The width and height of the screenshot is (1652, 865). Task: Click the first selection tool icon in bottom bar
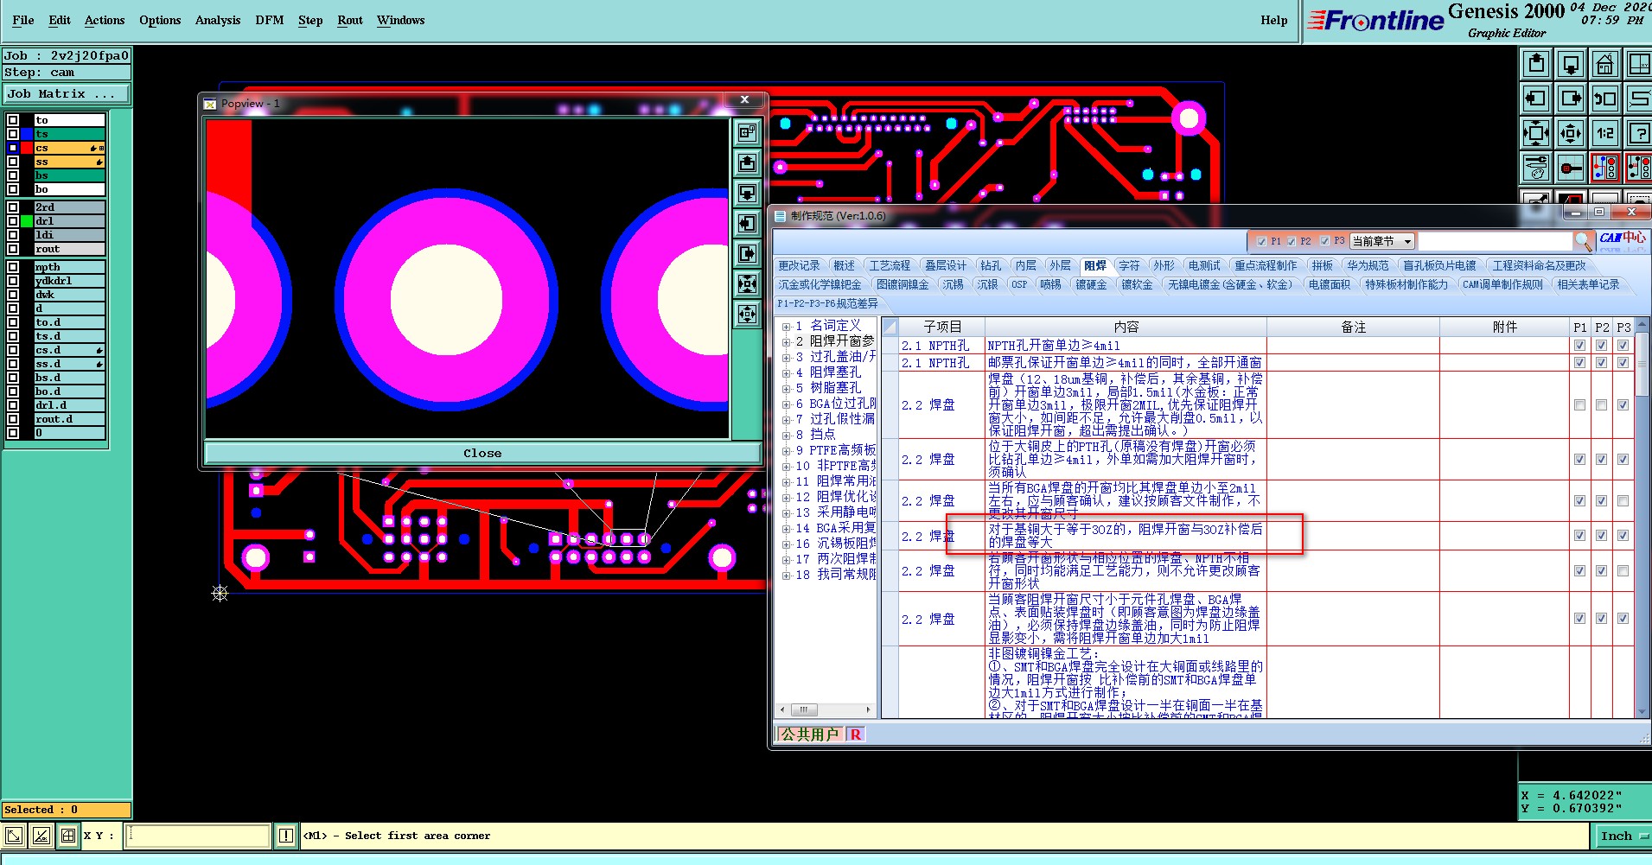[14, 836]
